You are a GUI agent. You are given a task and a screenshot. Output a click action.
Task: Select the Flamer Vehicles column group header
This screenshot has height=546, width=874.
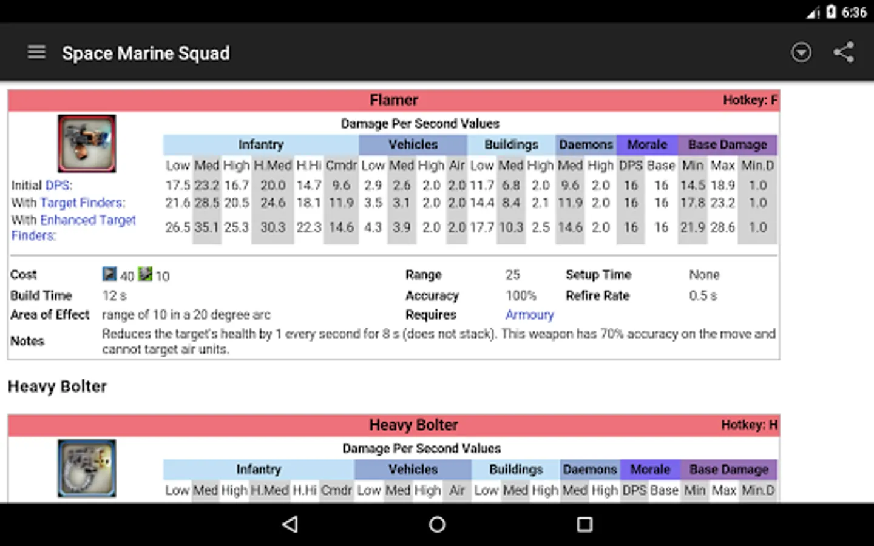click(x=413, y=144)
